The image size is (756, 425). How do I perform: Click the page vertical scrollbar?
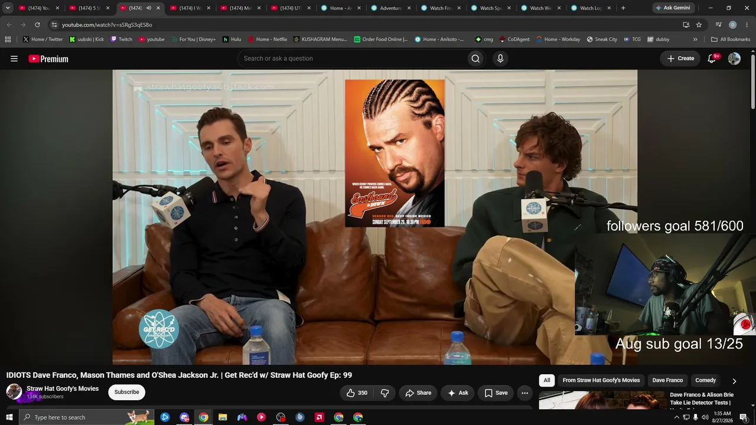click(753, 80)
